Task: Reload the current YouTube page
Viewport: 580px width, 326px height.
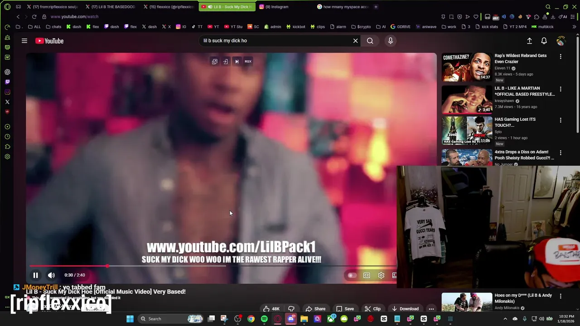Action: point(34,17)
